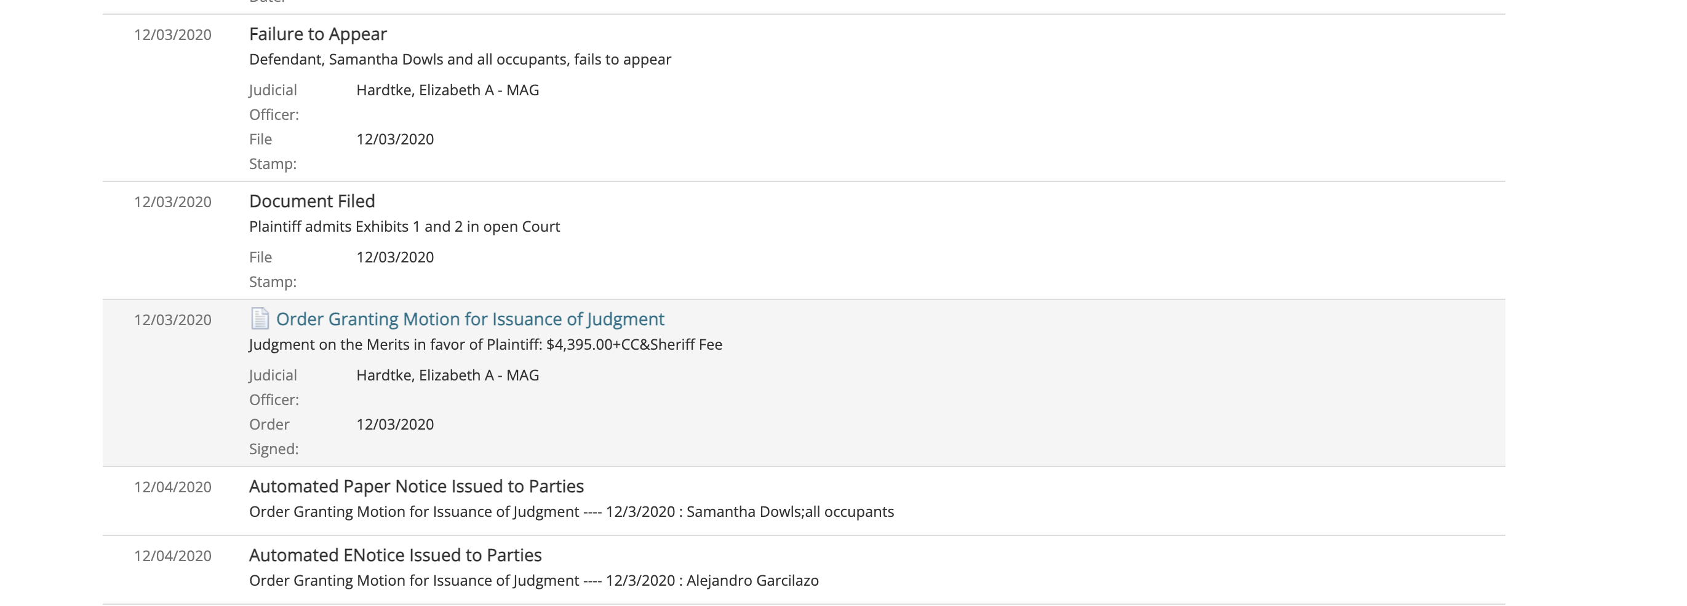Click the 12/04/2020 date beside Automated ENotice
Screen dimensions: 1687x606
(x=173, y=556)
